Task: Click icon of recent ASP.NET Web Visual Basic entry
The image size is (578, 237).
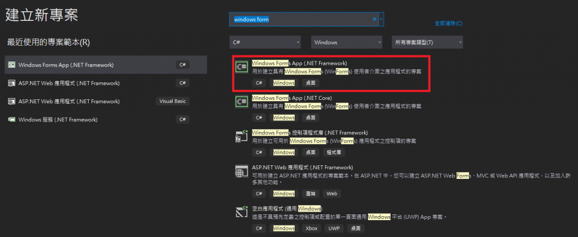Action: [x=11, y=102]
